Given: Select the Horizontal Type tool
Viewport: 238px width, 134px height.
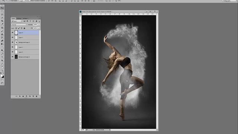Looking at the screenshot, I should (2, 57).
